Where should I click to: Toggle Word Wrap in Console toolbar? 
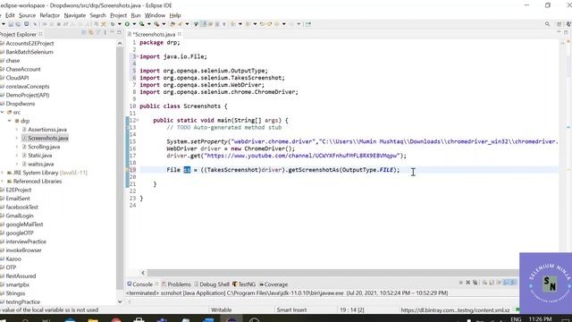click(499, 283)
